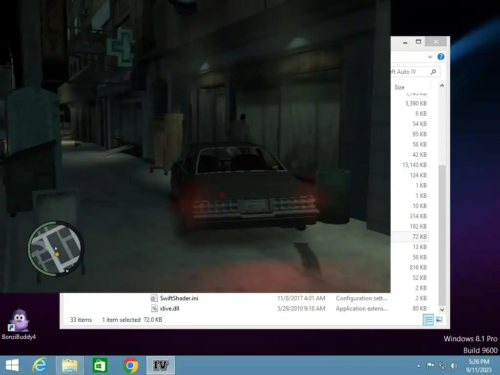Image resolution: width=500 pixels, height=375 pixels.
Task: Switch Explorer to large icons view
Action: 439,319
